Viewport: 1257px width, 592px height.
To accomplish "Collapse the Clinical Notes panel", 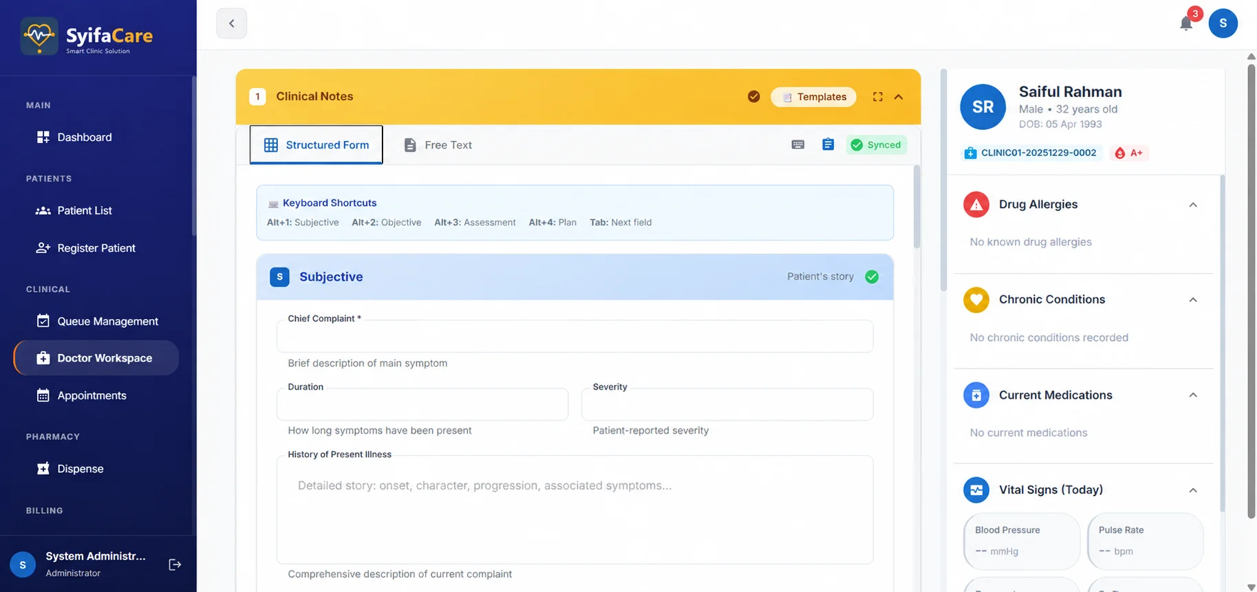I will coord(899,97).
